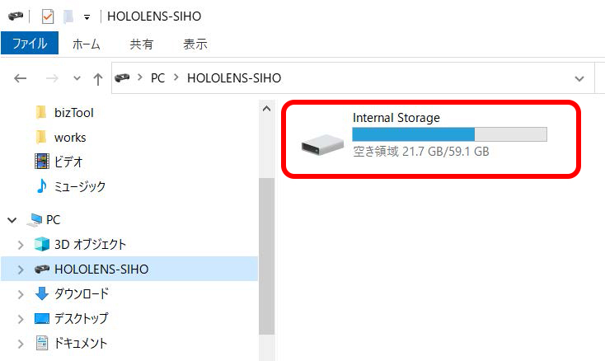This screenshot has width=605, height=361.
Task: Open the ファイル menu tab
Action: pyautogui.click(x=30, y=44)
